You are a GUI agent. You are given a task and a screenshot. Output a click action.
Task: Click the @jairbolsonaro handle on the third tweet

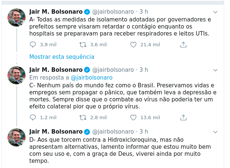click(x=113, y=131)
